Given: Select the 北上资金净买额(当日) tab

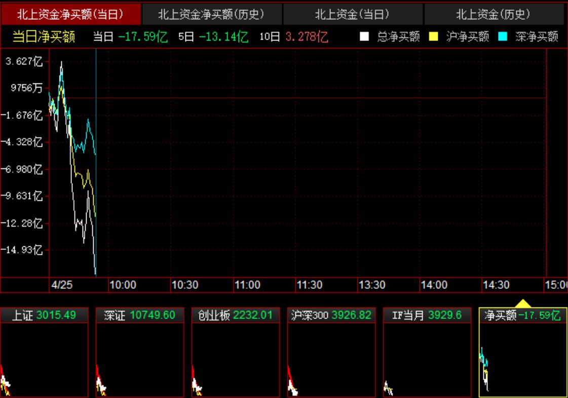Looking at the screenshot, I should [70, 14].
